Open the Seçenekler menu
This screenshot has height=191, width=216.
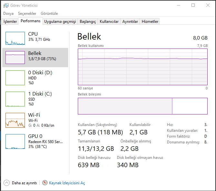point(27,14)
